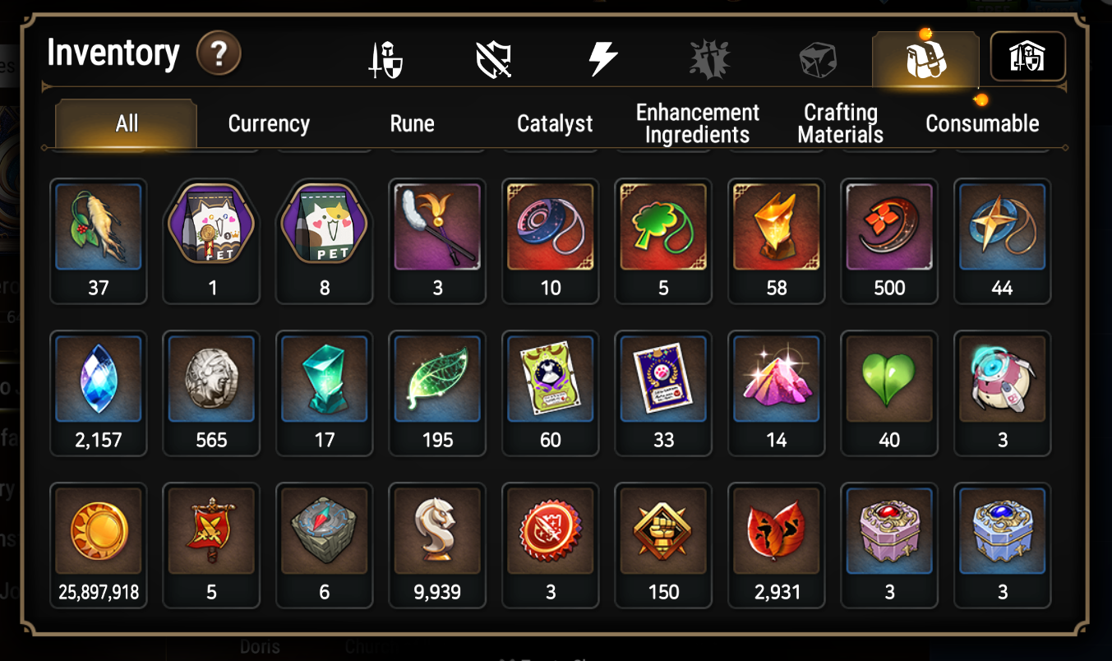The image size is (1112, 661).
Task: Select the sword and shield equipment category
Action: 385,60
